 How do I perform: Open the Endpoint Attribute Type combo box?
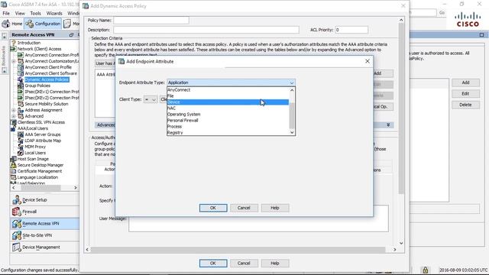click(x=231, y=82)
